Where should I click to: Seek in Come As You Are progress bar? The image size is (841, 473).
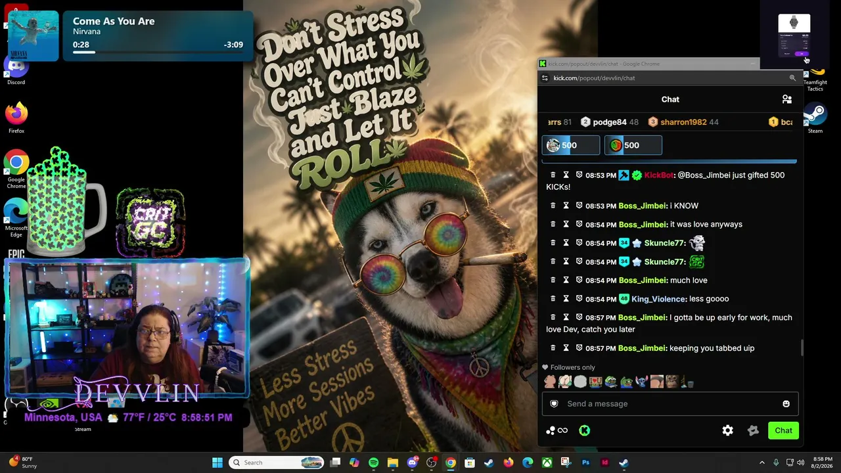click(x=158, y=52)
